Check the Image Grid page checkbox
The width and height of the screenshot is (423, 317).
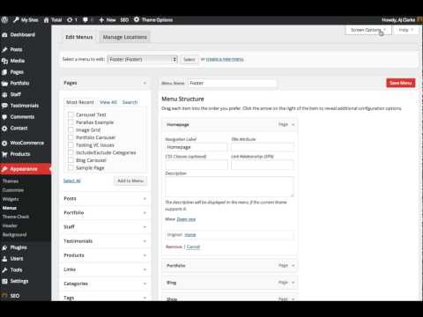[x=70, y=129]
